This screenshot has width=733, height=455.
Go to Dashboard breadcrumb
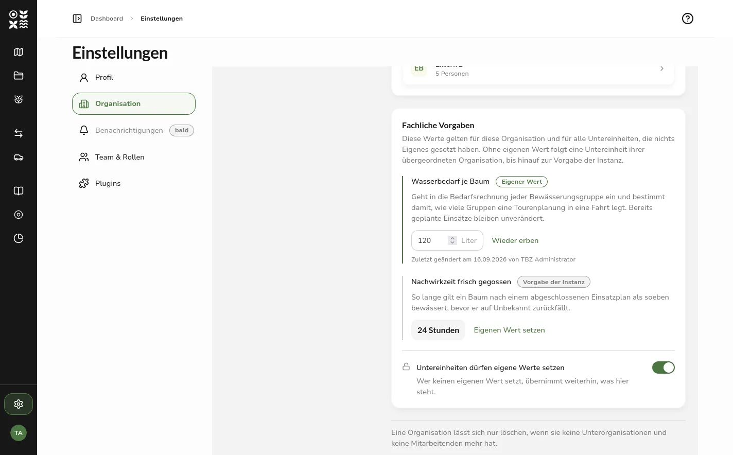click(x=107, y=19)
